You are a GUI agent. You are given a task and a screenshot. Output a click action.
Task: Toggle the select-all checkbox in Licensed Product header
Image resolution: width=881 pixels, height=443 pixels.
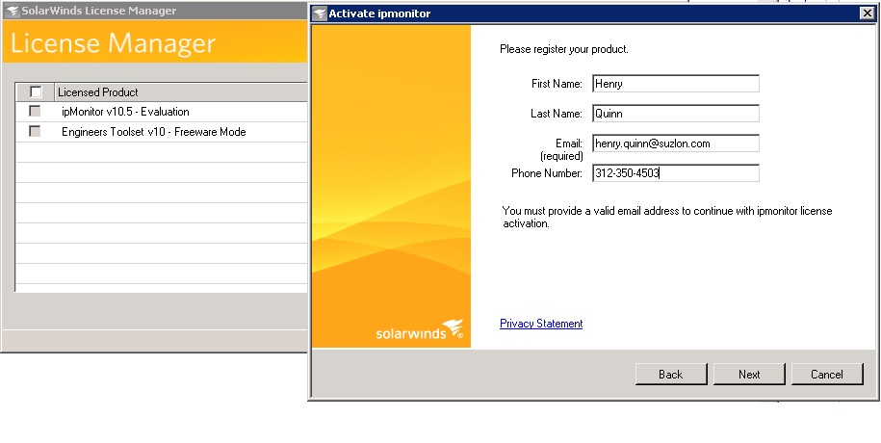[36, 91]
